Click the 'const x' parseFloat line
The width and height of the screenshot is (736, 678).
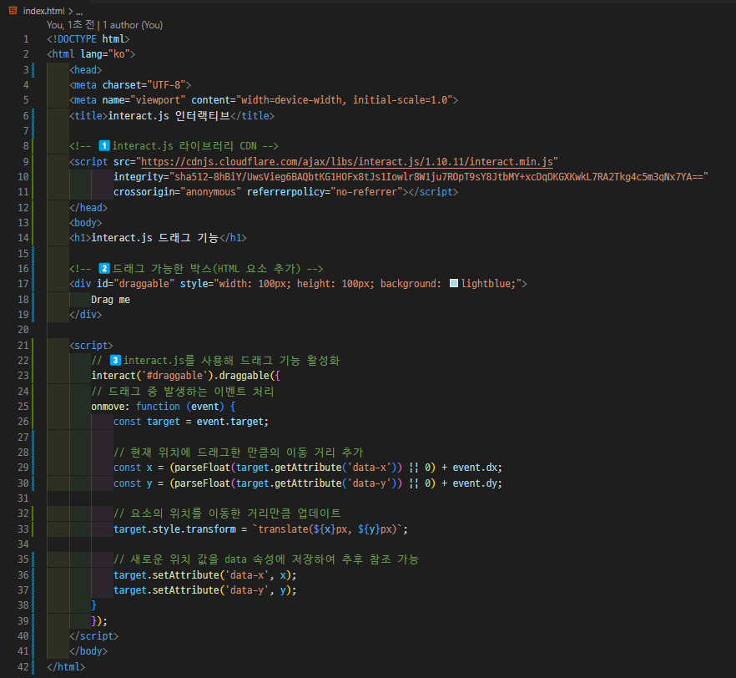[x=308, y=468]
